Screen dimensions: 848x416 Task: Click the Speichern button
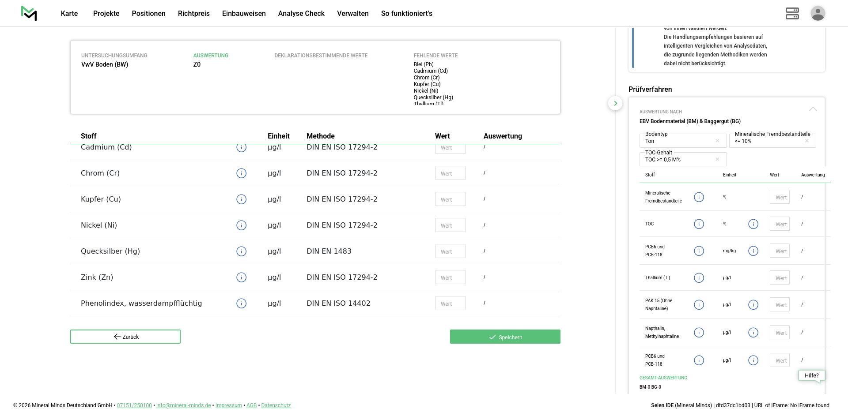[x=505, y=337]
